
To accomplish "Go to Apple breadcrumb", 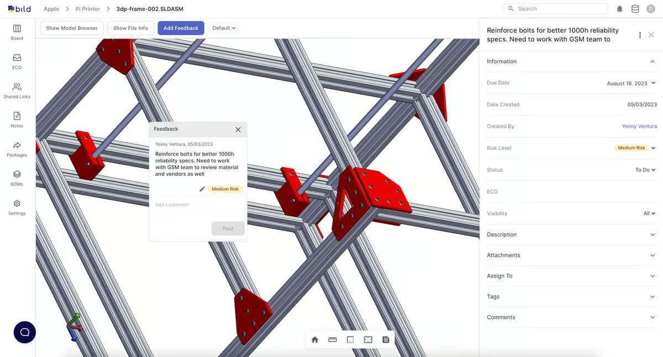I will pos(51,9).
